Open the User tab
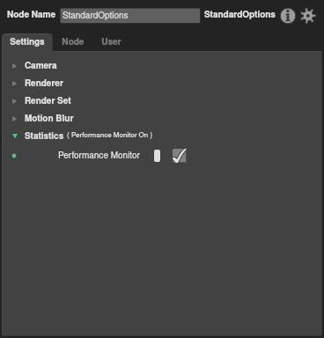Viewport: 324px width, 338px height. coord(111,41)
